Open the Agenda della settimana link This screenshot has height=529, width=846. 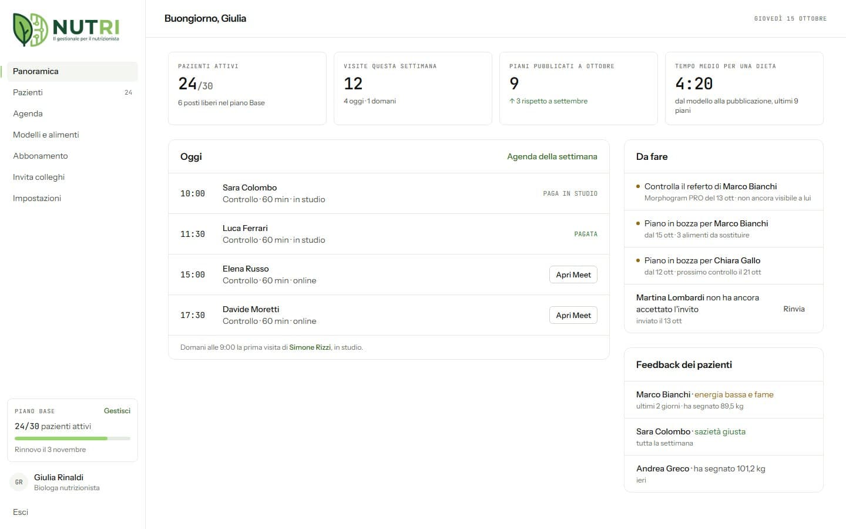[x=552, y=156]
